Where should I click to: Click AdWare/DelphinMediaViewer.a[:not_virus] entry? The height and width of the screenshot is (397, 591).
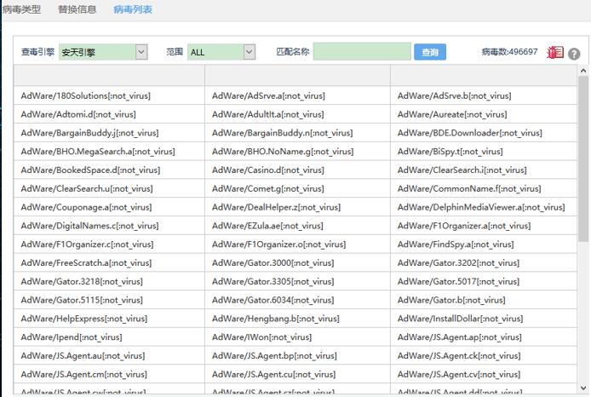coord(480,207)
